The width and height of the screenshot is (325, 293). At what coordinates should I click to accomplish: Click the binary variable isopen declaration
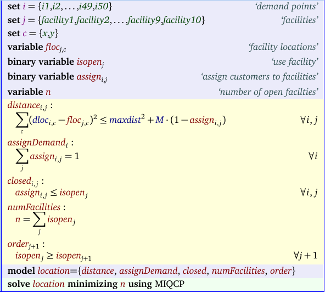(x=55, y=62)
